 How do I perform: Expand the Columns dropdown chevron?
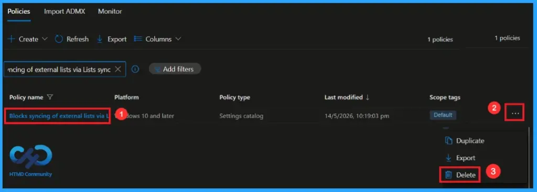pos(178,39)
